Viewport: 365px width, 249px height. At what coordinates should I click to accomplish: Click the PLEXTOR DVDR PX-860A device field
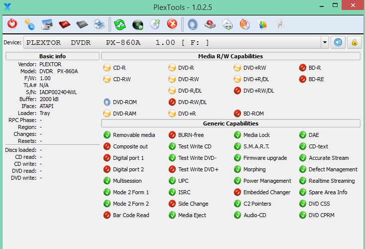coord(172,42)
